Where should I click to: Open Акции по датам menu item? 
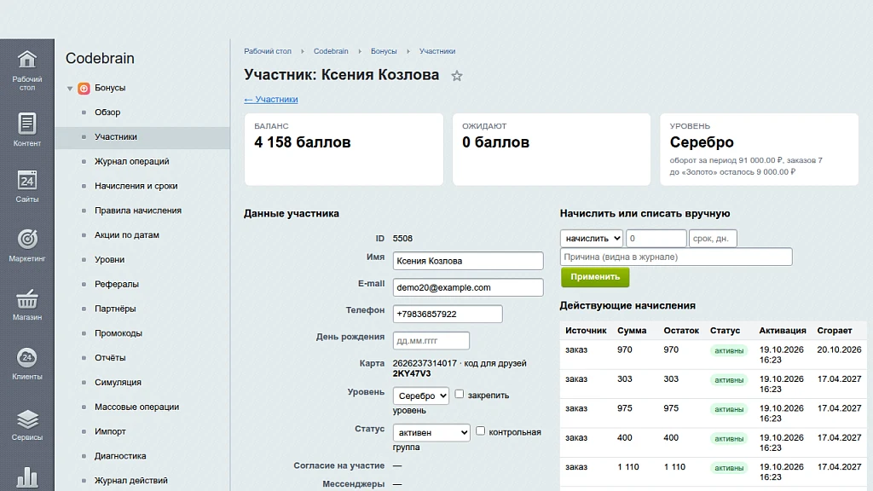tap(127, 235)
